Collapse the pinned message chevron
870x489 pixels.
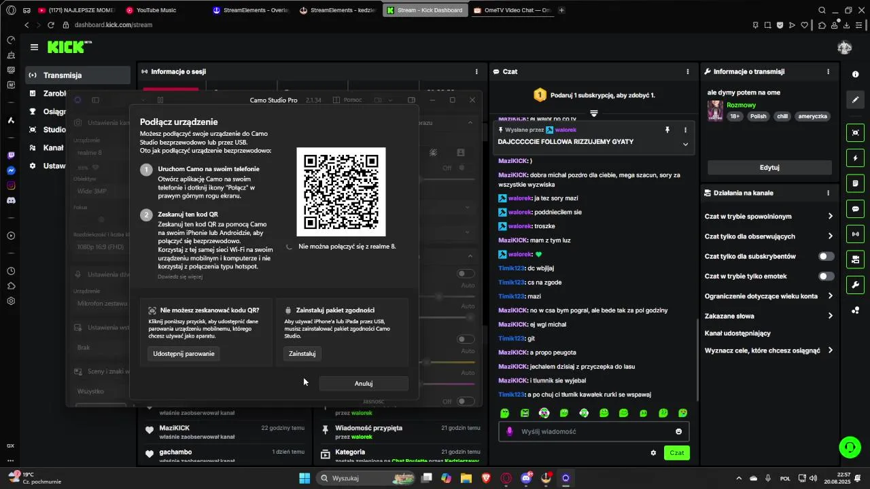pos(685,144)
